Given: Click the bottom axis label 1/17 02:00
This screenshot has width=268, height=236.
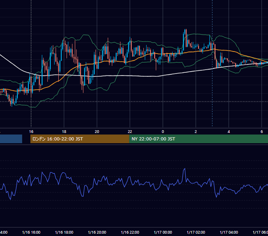Looking at the screenshot, I should tap(196, 232).
